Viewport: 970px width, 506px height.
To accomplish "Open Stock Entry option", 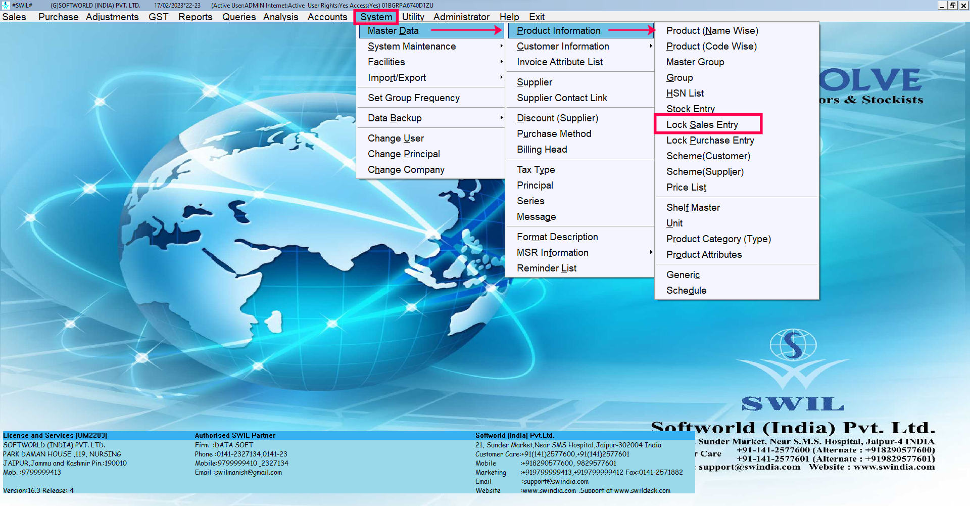I will (x=737, y=109).
